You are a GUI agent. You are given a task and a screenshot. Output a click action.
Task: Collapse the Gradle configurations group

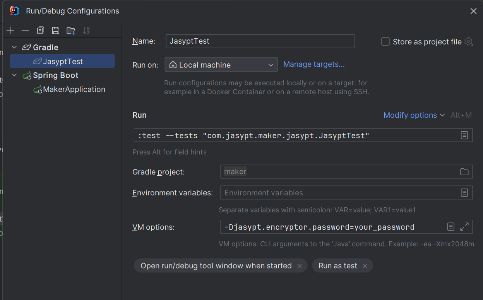(x=15, y=47)
